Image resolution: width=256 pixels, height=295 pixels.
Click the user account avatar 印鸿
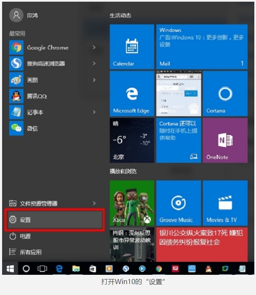pyautogui.click(x=16, y=15)
